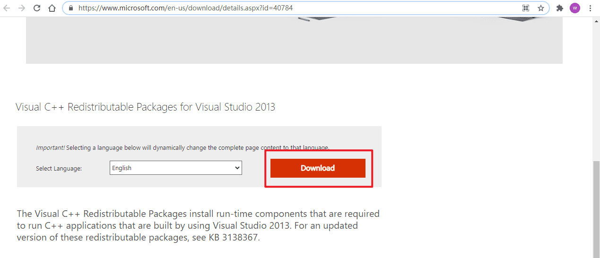Click the red Download button
The height and width of the screenshot is (258, 600).
click(x=318, y=168)
